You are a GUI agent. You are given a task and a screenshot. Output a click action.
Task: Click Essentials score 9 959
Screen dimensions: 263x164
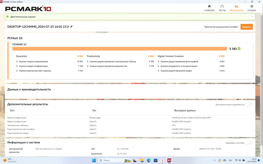point(80,56)
